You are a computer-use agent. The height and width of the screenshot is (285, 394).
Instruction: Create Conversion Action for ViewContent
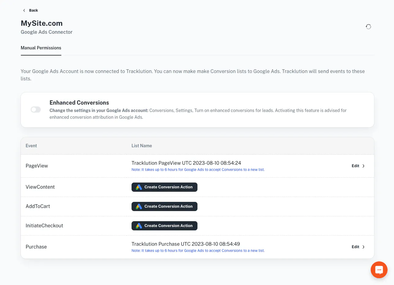(x=164, y=187)
